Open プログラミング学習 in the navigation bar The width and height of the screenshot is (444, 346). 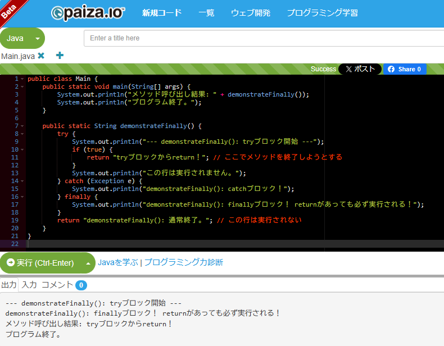pos(322,13)
